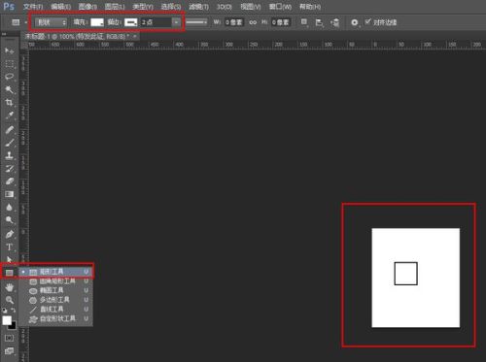The width and height of the screenshot is (486, 362).
Task: Click the shape height H input field
Action: (281, 22)
